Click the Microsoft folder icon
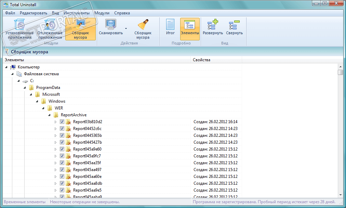The height and width of the screenshot is (208, 346). click(x=38, y=94)
